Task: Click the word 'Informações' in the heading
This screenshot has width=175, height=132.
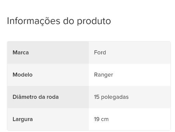Action: (33, 21)
